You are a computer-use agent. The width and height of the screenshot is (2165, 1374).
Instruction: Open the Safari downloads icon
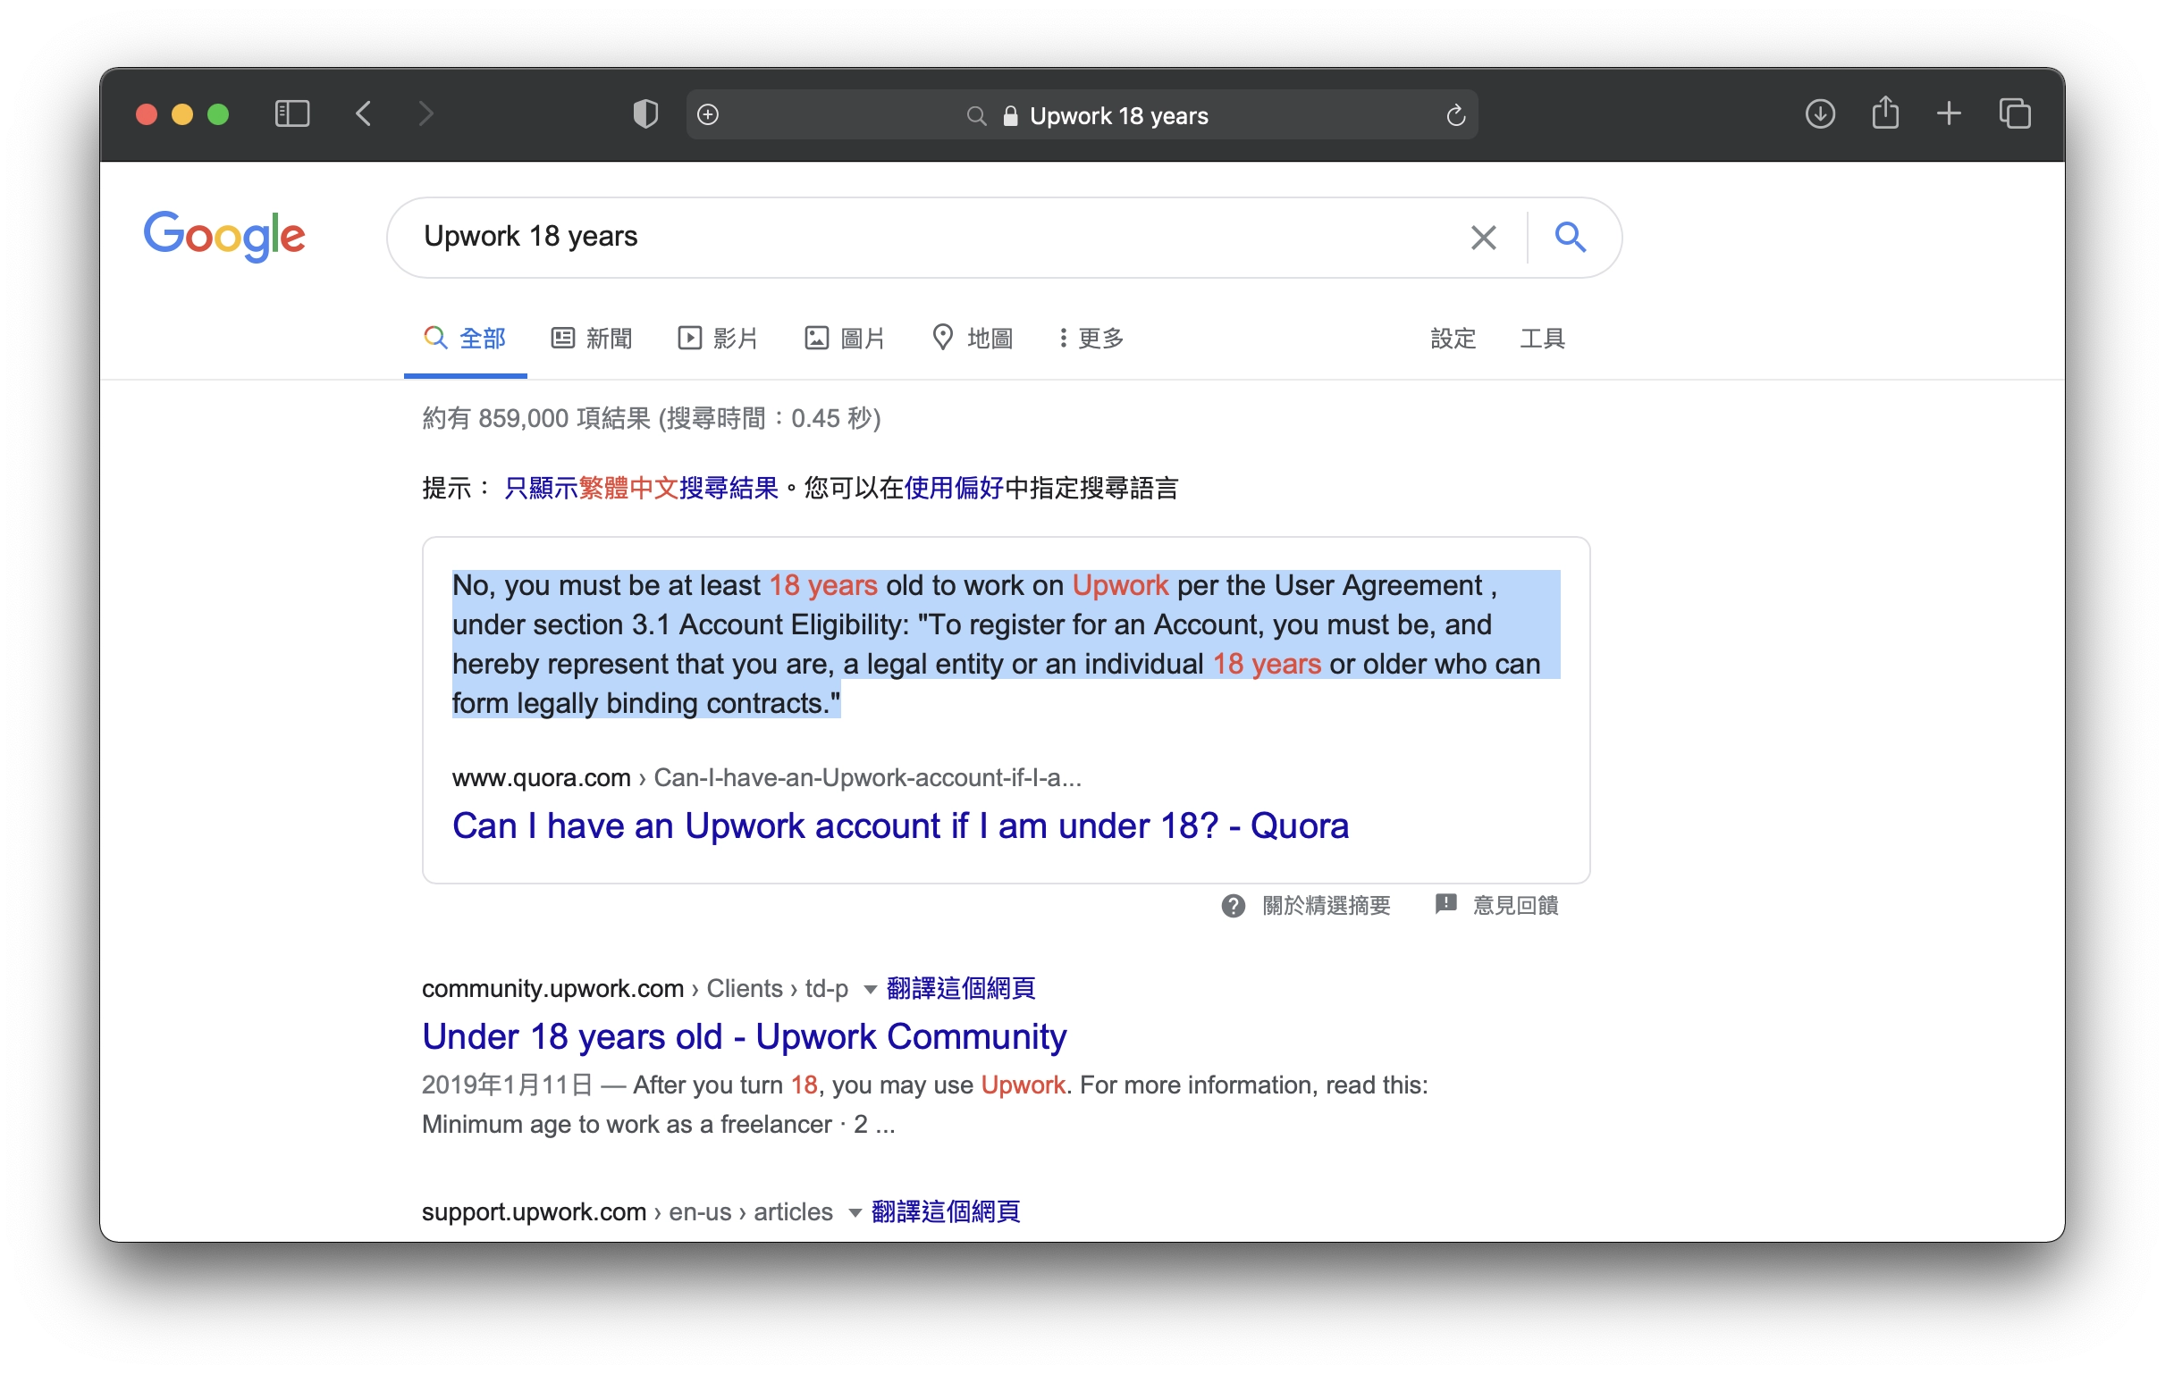(x=1820, y=114)
